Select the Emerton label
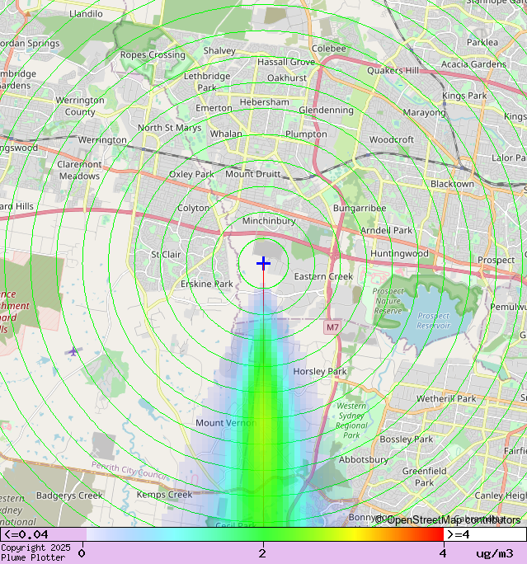Screen dimensions: 527x564 [x=214, y=108]
